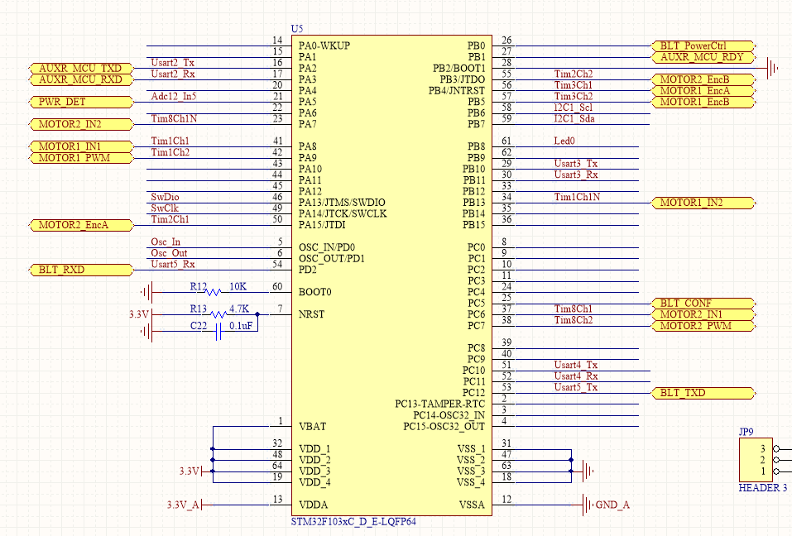This screenshot has width=792, height=536.
Task: Select the PC13-TAMPER-RTC pin name
Action: pyautogui.click(x=440, y=404)
